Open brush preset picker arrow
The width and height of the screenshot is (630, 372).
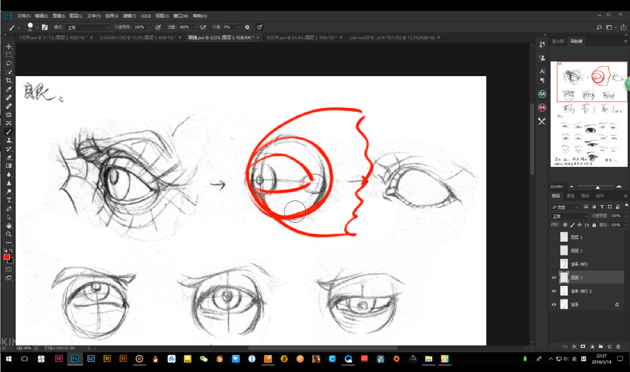point(37,27)
